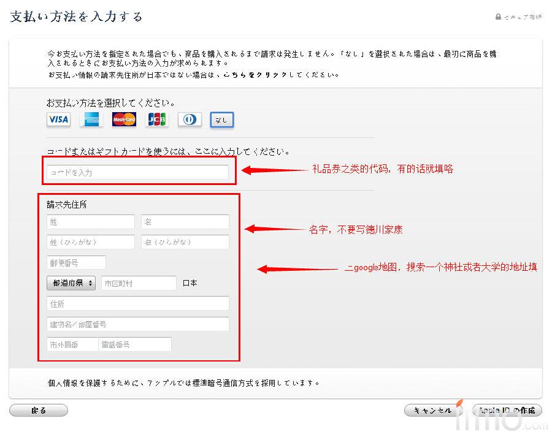Focus the 市外局番 area code field
Image resolution: width=552 pixels, height=432 pixels.
pyautogui.click(x=72, y=344)
